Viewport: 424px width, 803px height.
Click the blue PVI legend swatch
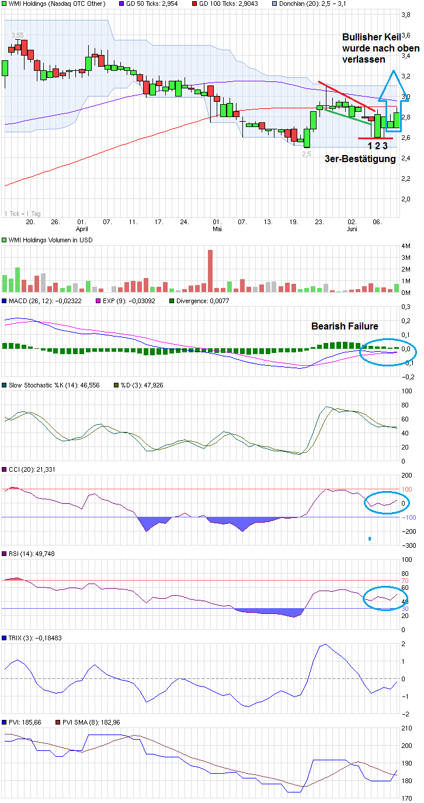coord(5,722)
